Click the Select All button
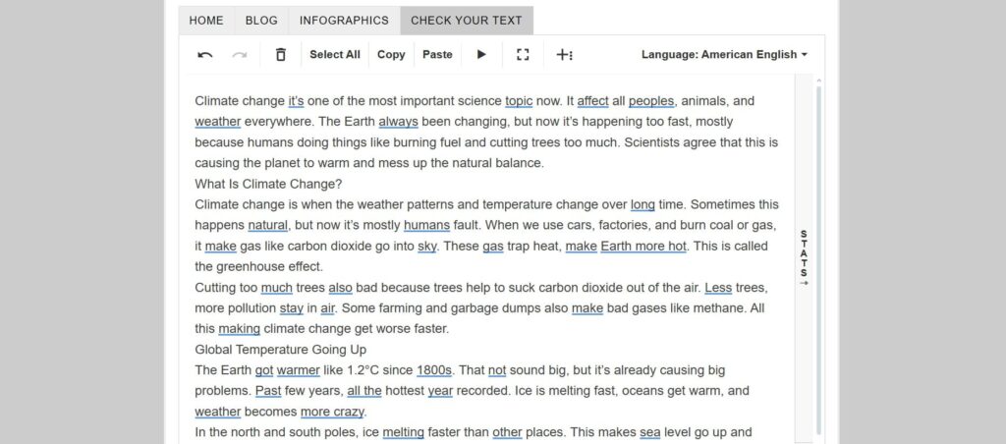This screenshot has height=444, width=1006. [335, 55]
